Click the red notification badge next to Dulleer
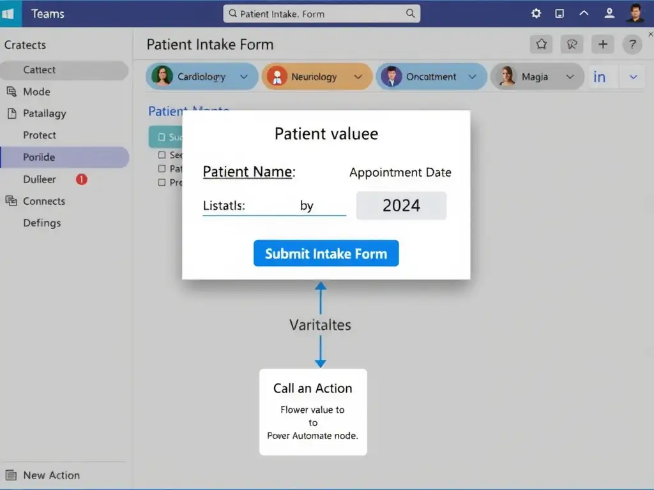654x490 pixels. (x=81, y=179)
